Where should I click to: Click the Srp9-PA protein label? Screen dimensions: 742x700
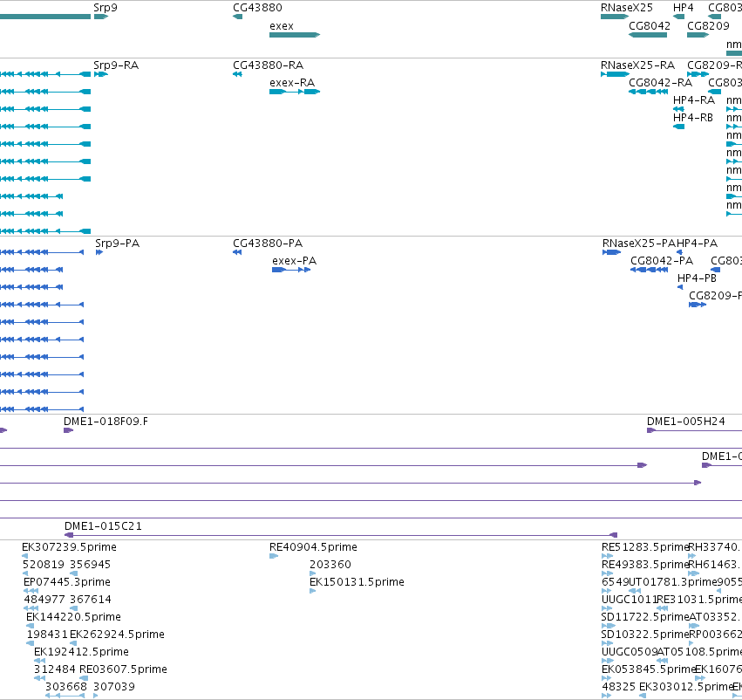point(118,243)
